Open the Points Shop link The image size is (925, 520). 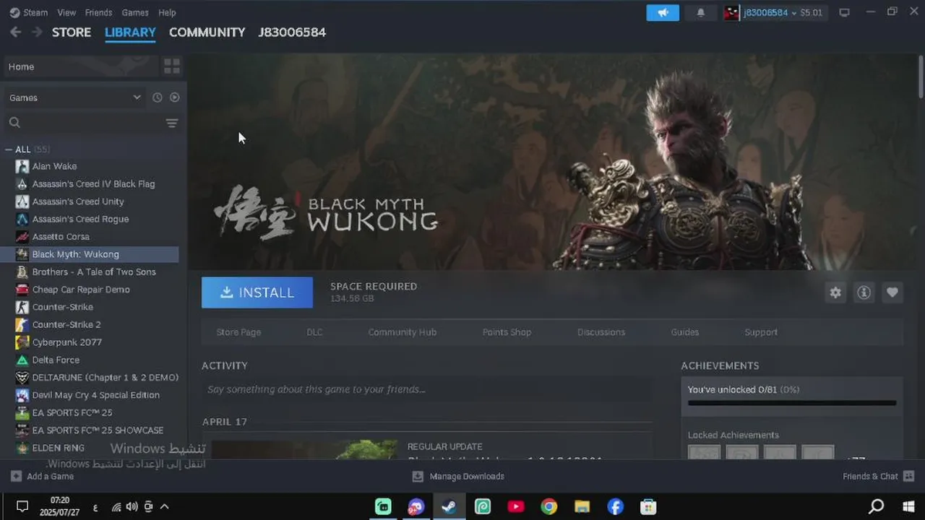(x=507, y=332)
